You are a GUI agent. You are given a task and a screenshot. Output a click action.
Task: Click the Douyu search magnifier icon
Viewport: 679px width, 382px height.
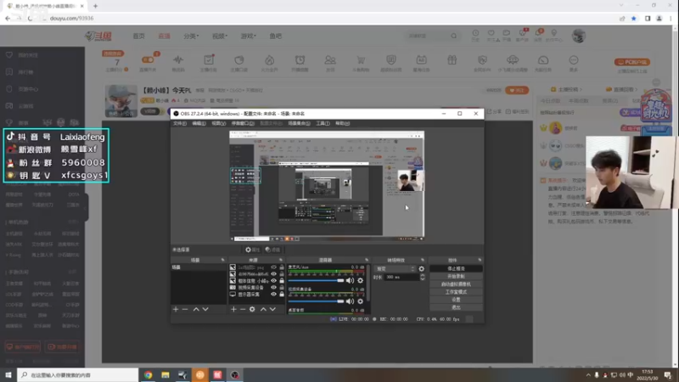tap(453, 36)
